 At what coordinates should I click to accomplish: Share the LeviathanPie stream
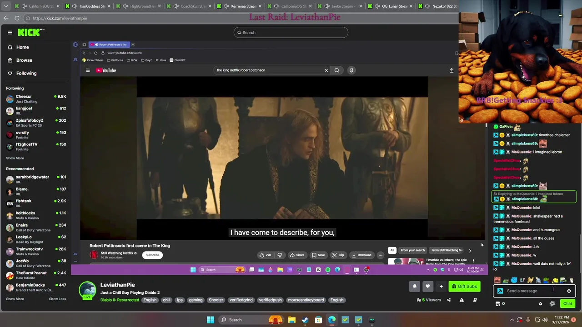[449, 300]
